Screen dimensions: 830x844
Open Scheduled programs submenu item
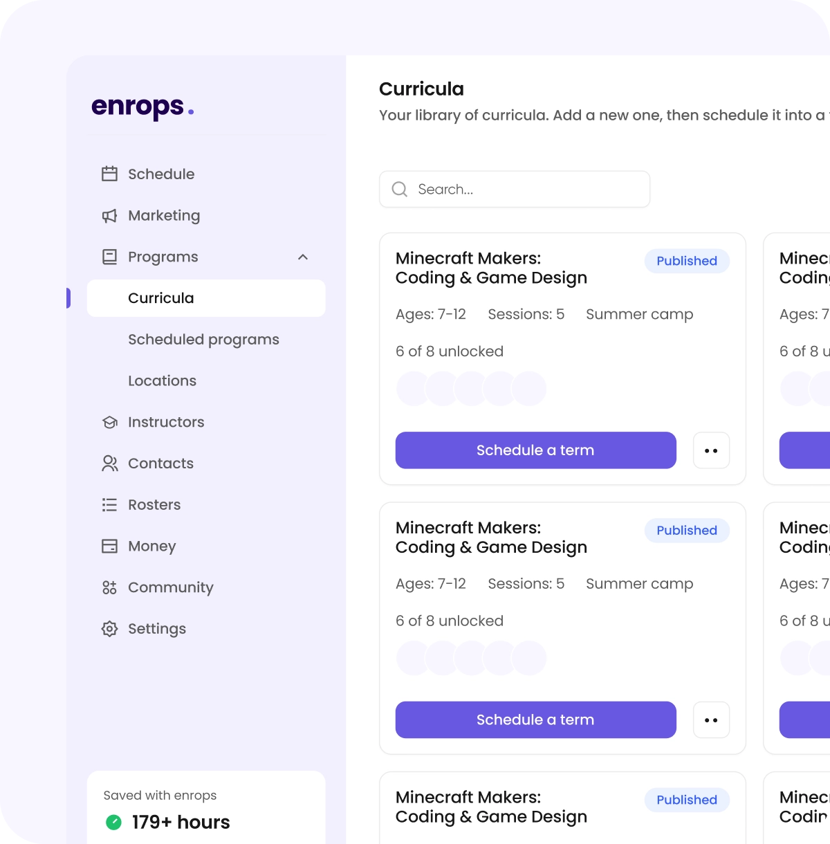[206, 340]
